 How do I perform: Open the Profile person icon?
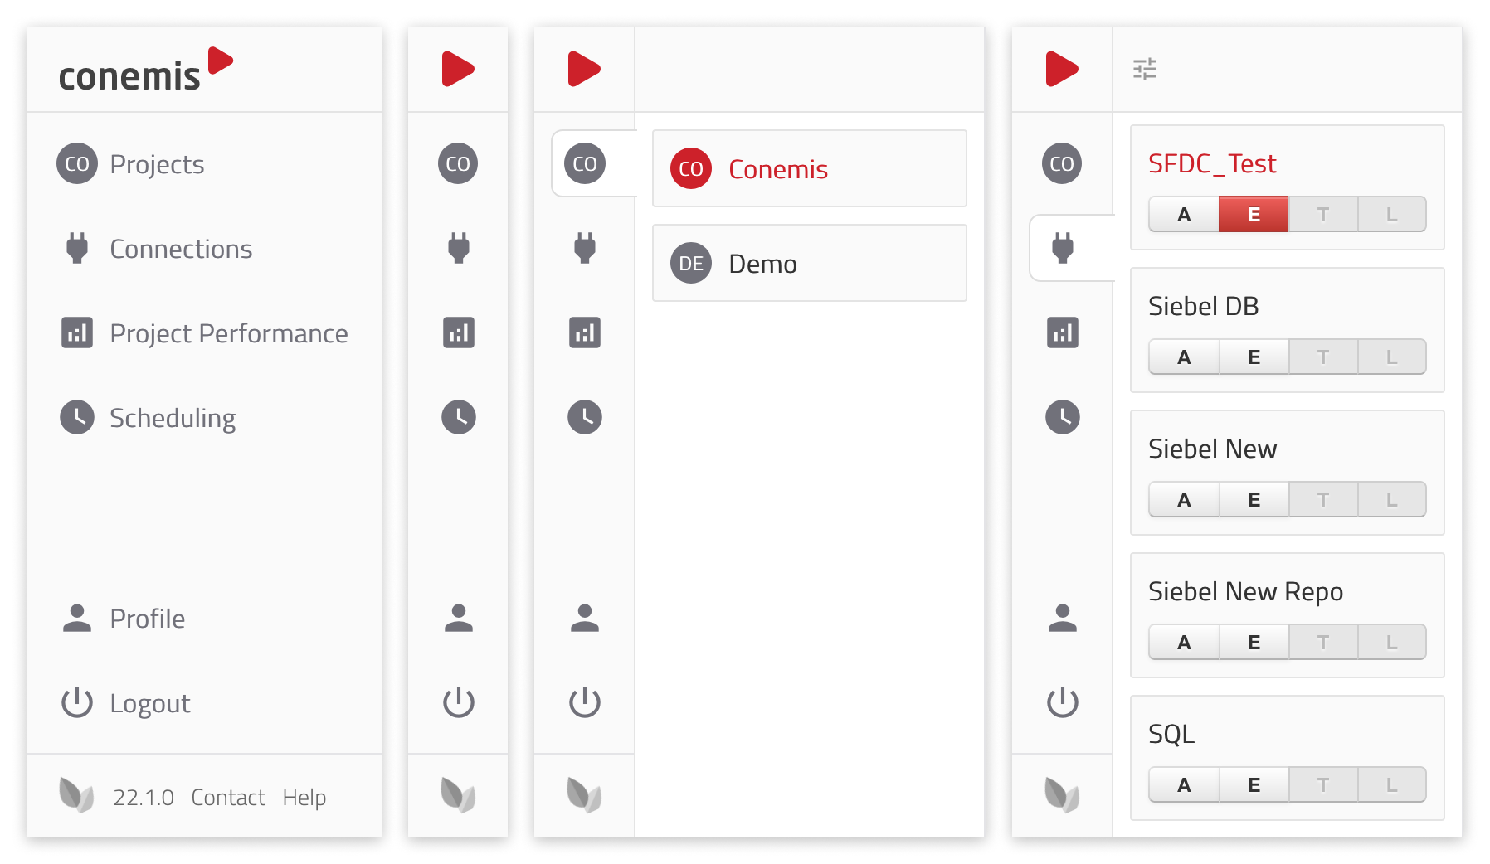pos(77,617)
